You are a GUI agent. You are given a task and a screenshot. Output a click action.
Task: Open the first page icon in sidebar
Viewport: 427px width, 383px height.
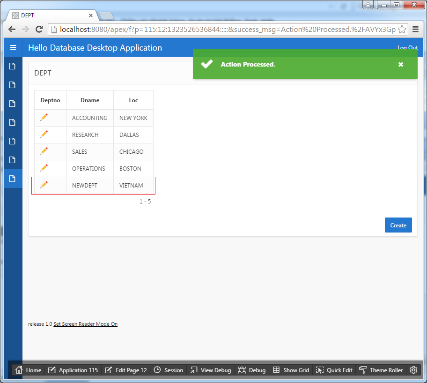tap(12, 66)
